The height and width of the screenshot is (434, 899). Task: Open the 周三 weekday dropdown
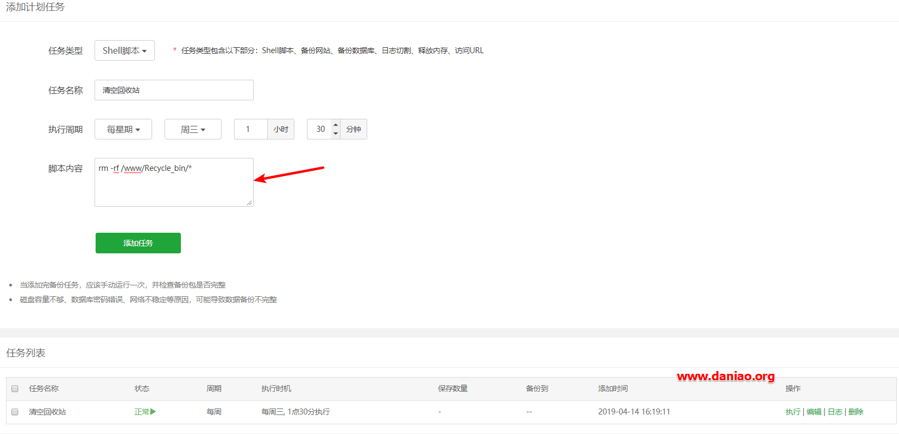coord(193,129)
